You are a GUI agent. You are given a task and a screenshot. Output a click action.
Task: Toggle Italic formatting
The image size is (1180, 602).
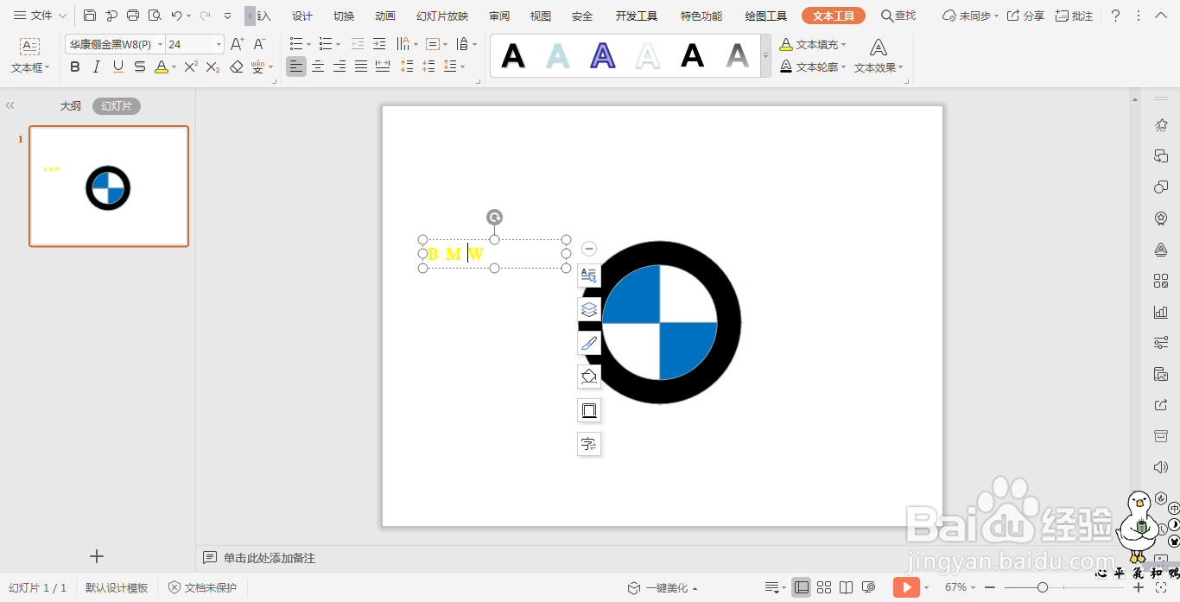(97, 67)
